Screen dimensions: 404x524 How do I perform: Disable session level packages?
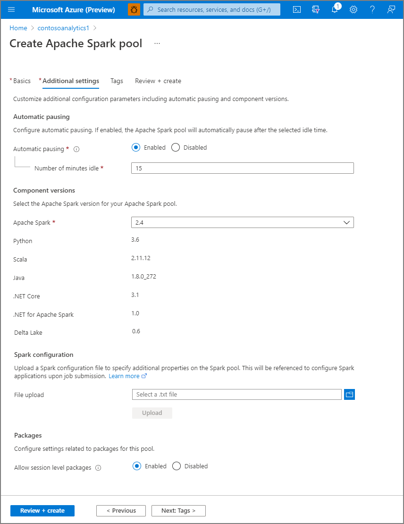[x=176, y=466]
